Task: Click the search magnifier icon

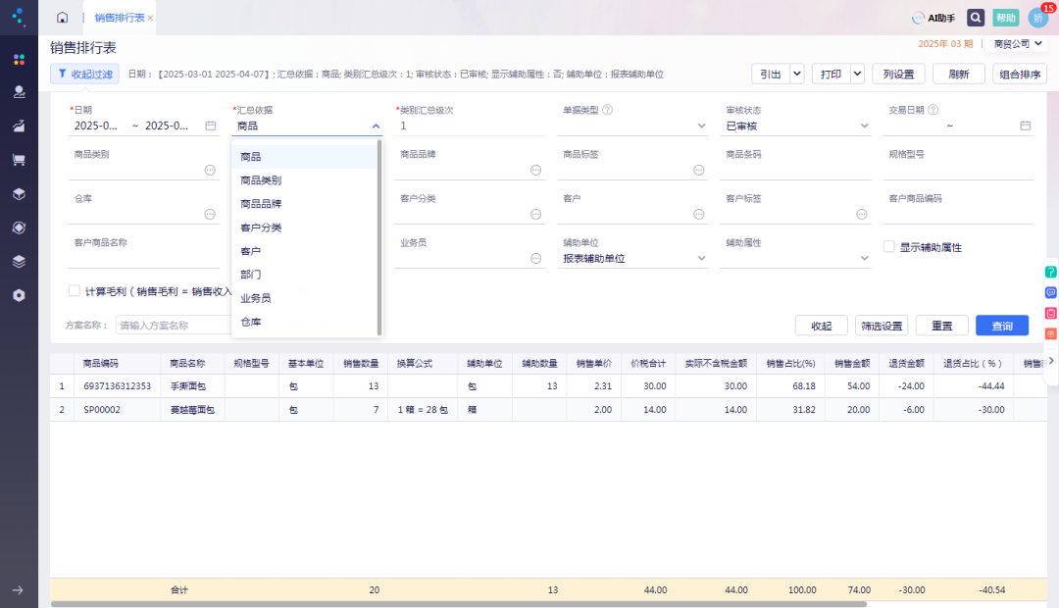Action: coord(976,18)
